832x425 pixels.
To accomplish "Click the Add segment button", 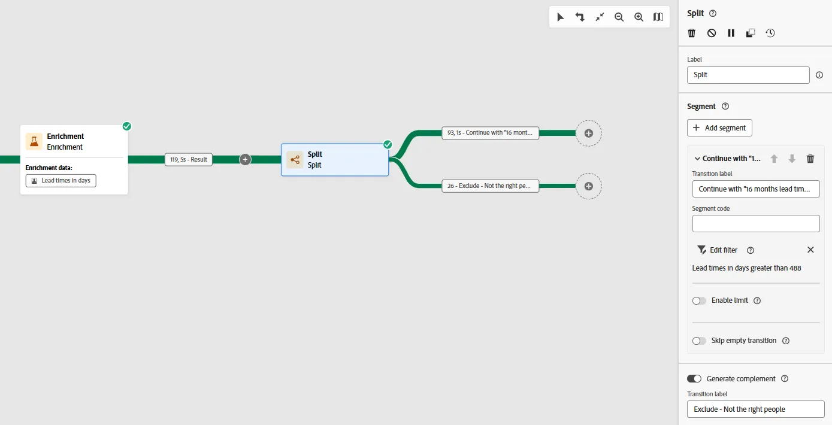I will coord(719,127).
